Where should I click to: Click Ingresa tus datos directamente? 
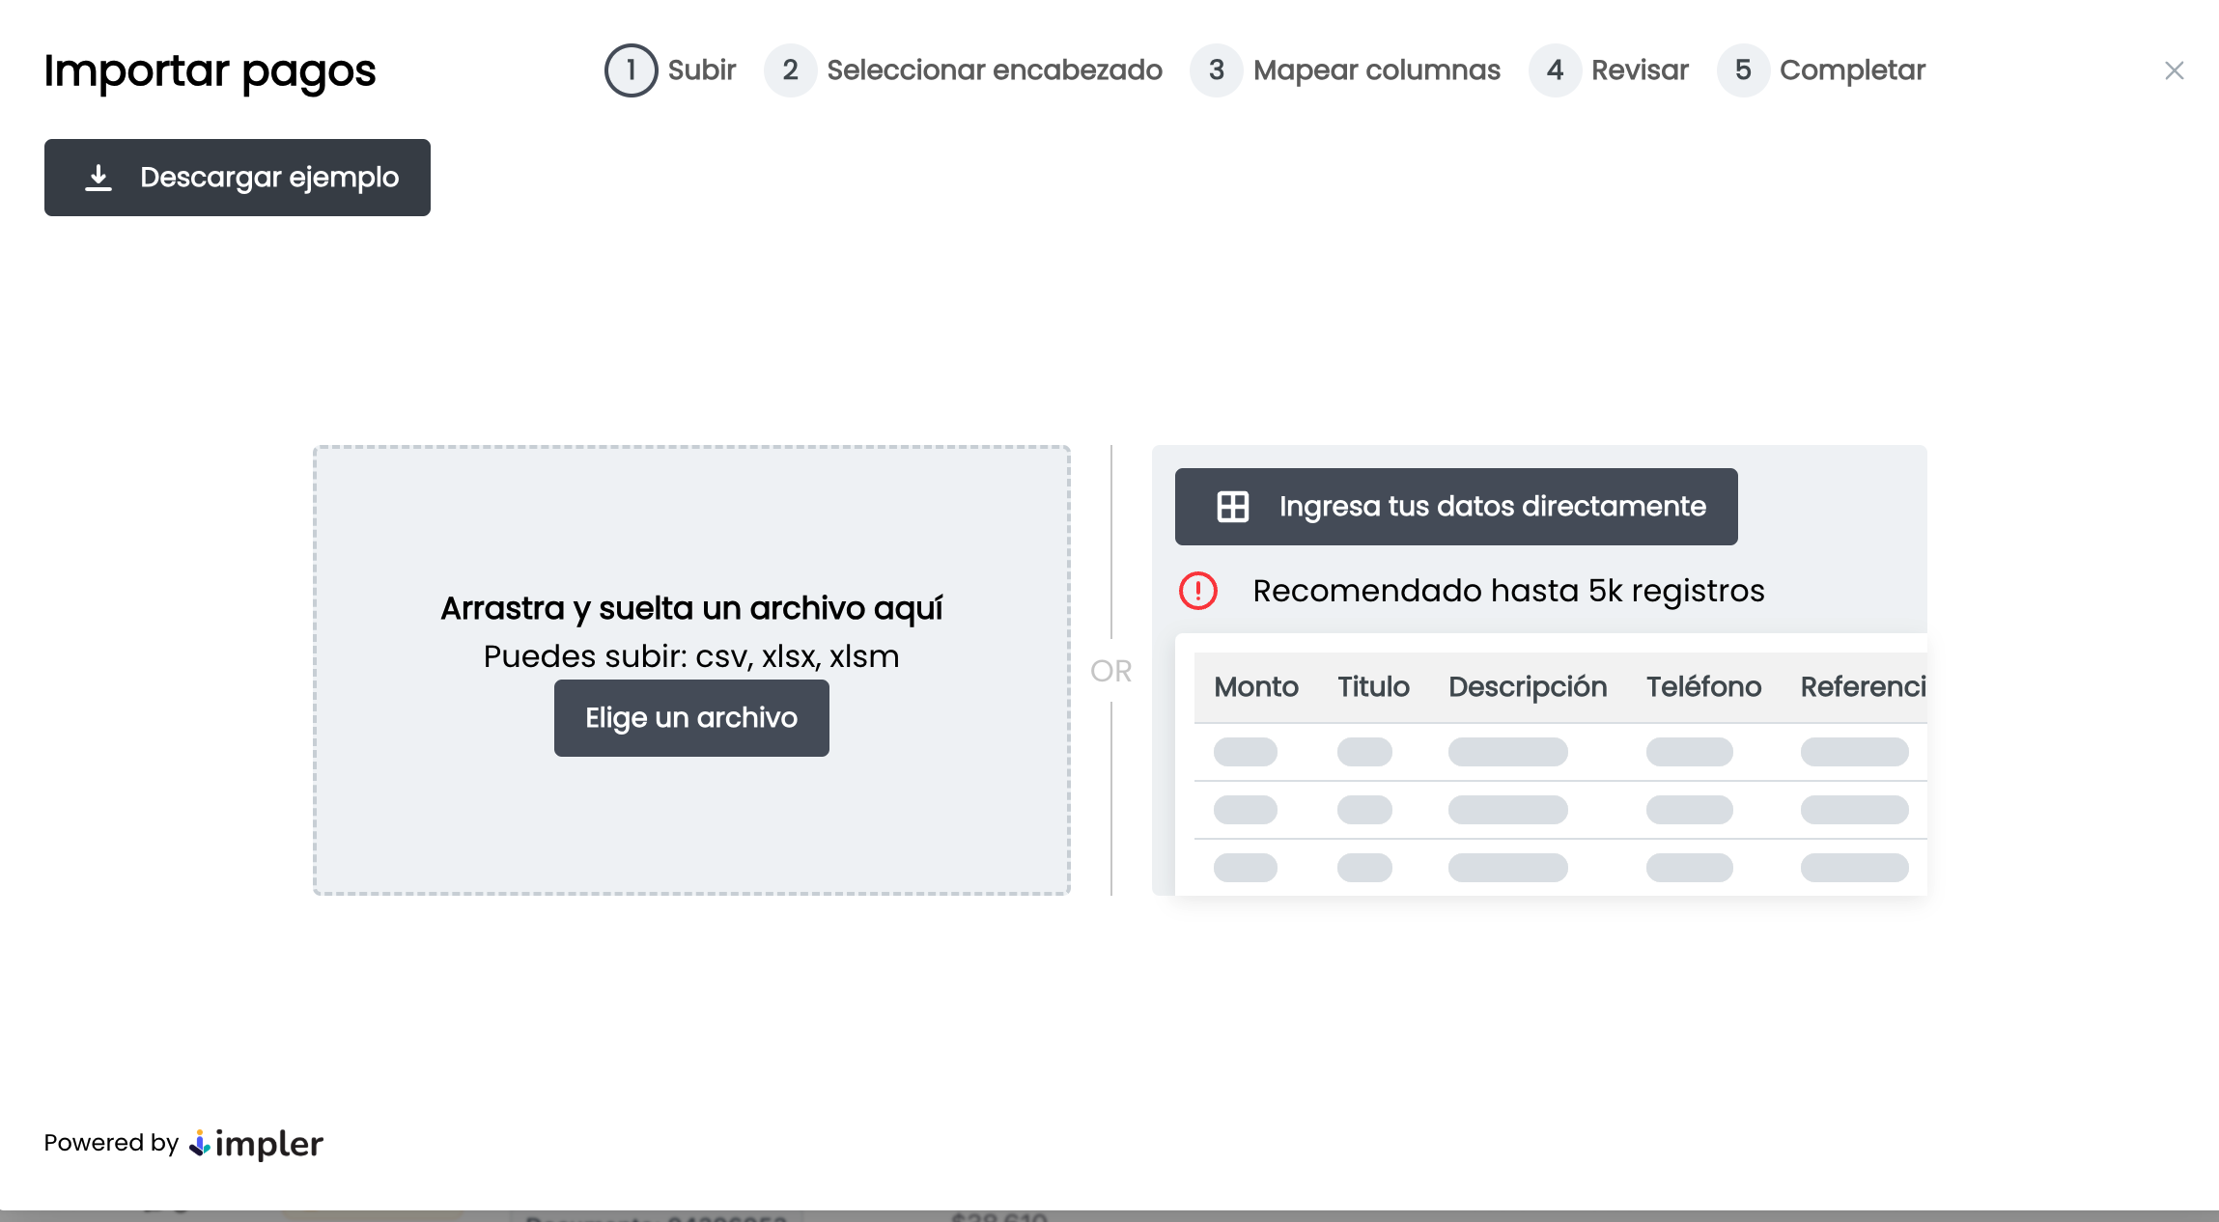point(1455,506)
